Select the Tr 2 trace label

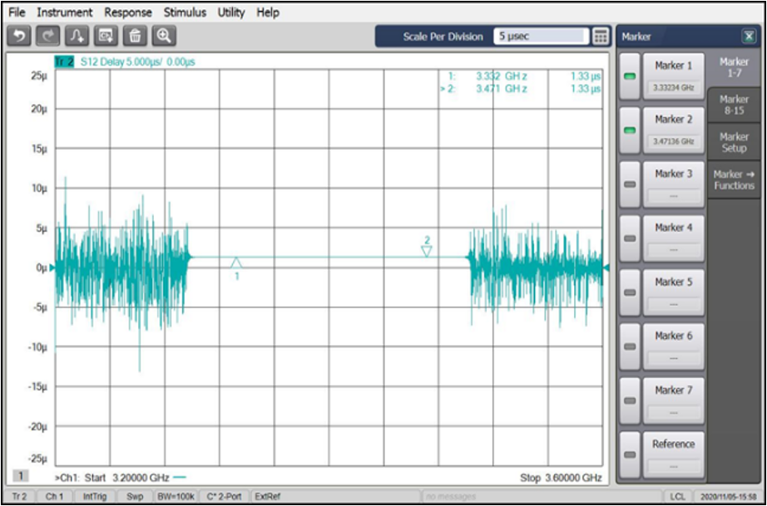[66, 61]
